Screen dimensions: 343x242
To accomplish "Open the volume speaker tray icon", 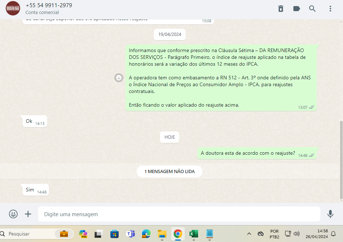I will (296, 234).
